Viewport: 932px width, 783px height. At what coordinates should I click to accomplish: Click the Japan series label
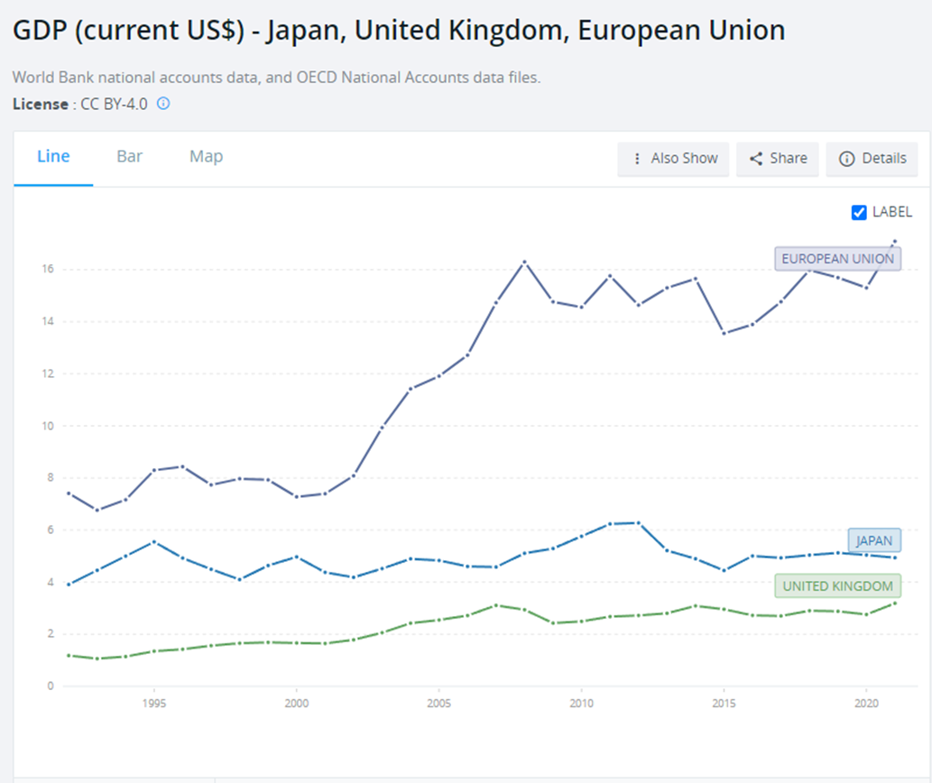click(x=873, y=541)
